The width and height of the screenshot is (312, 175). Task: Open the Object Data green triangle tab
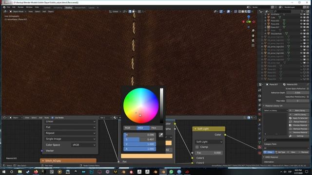[x=259, y=142]
